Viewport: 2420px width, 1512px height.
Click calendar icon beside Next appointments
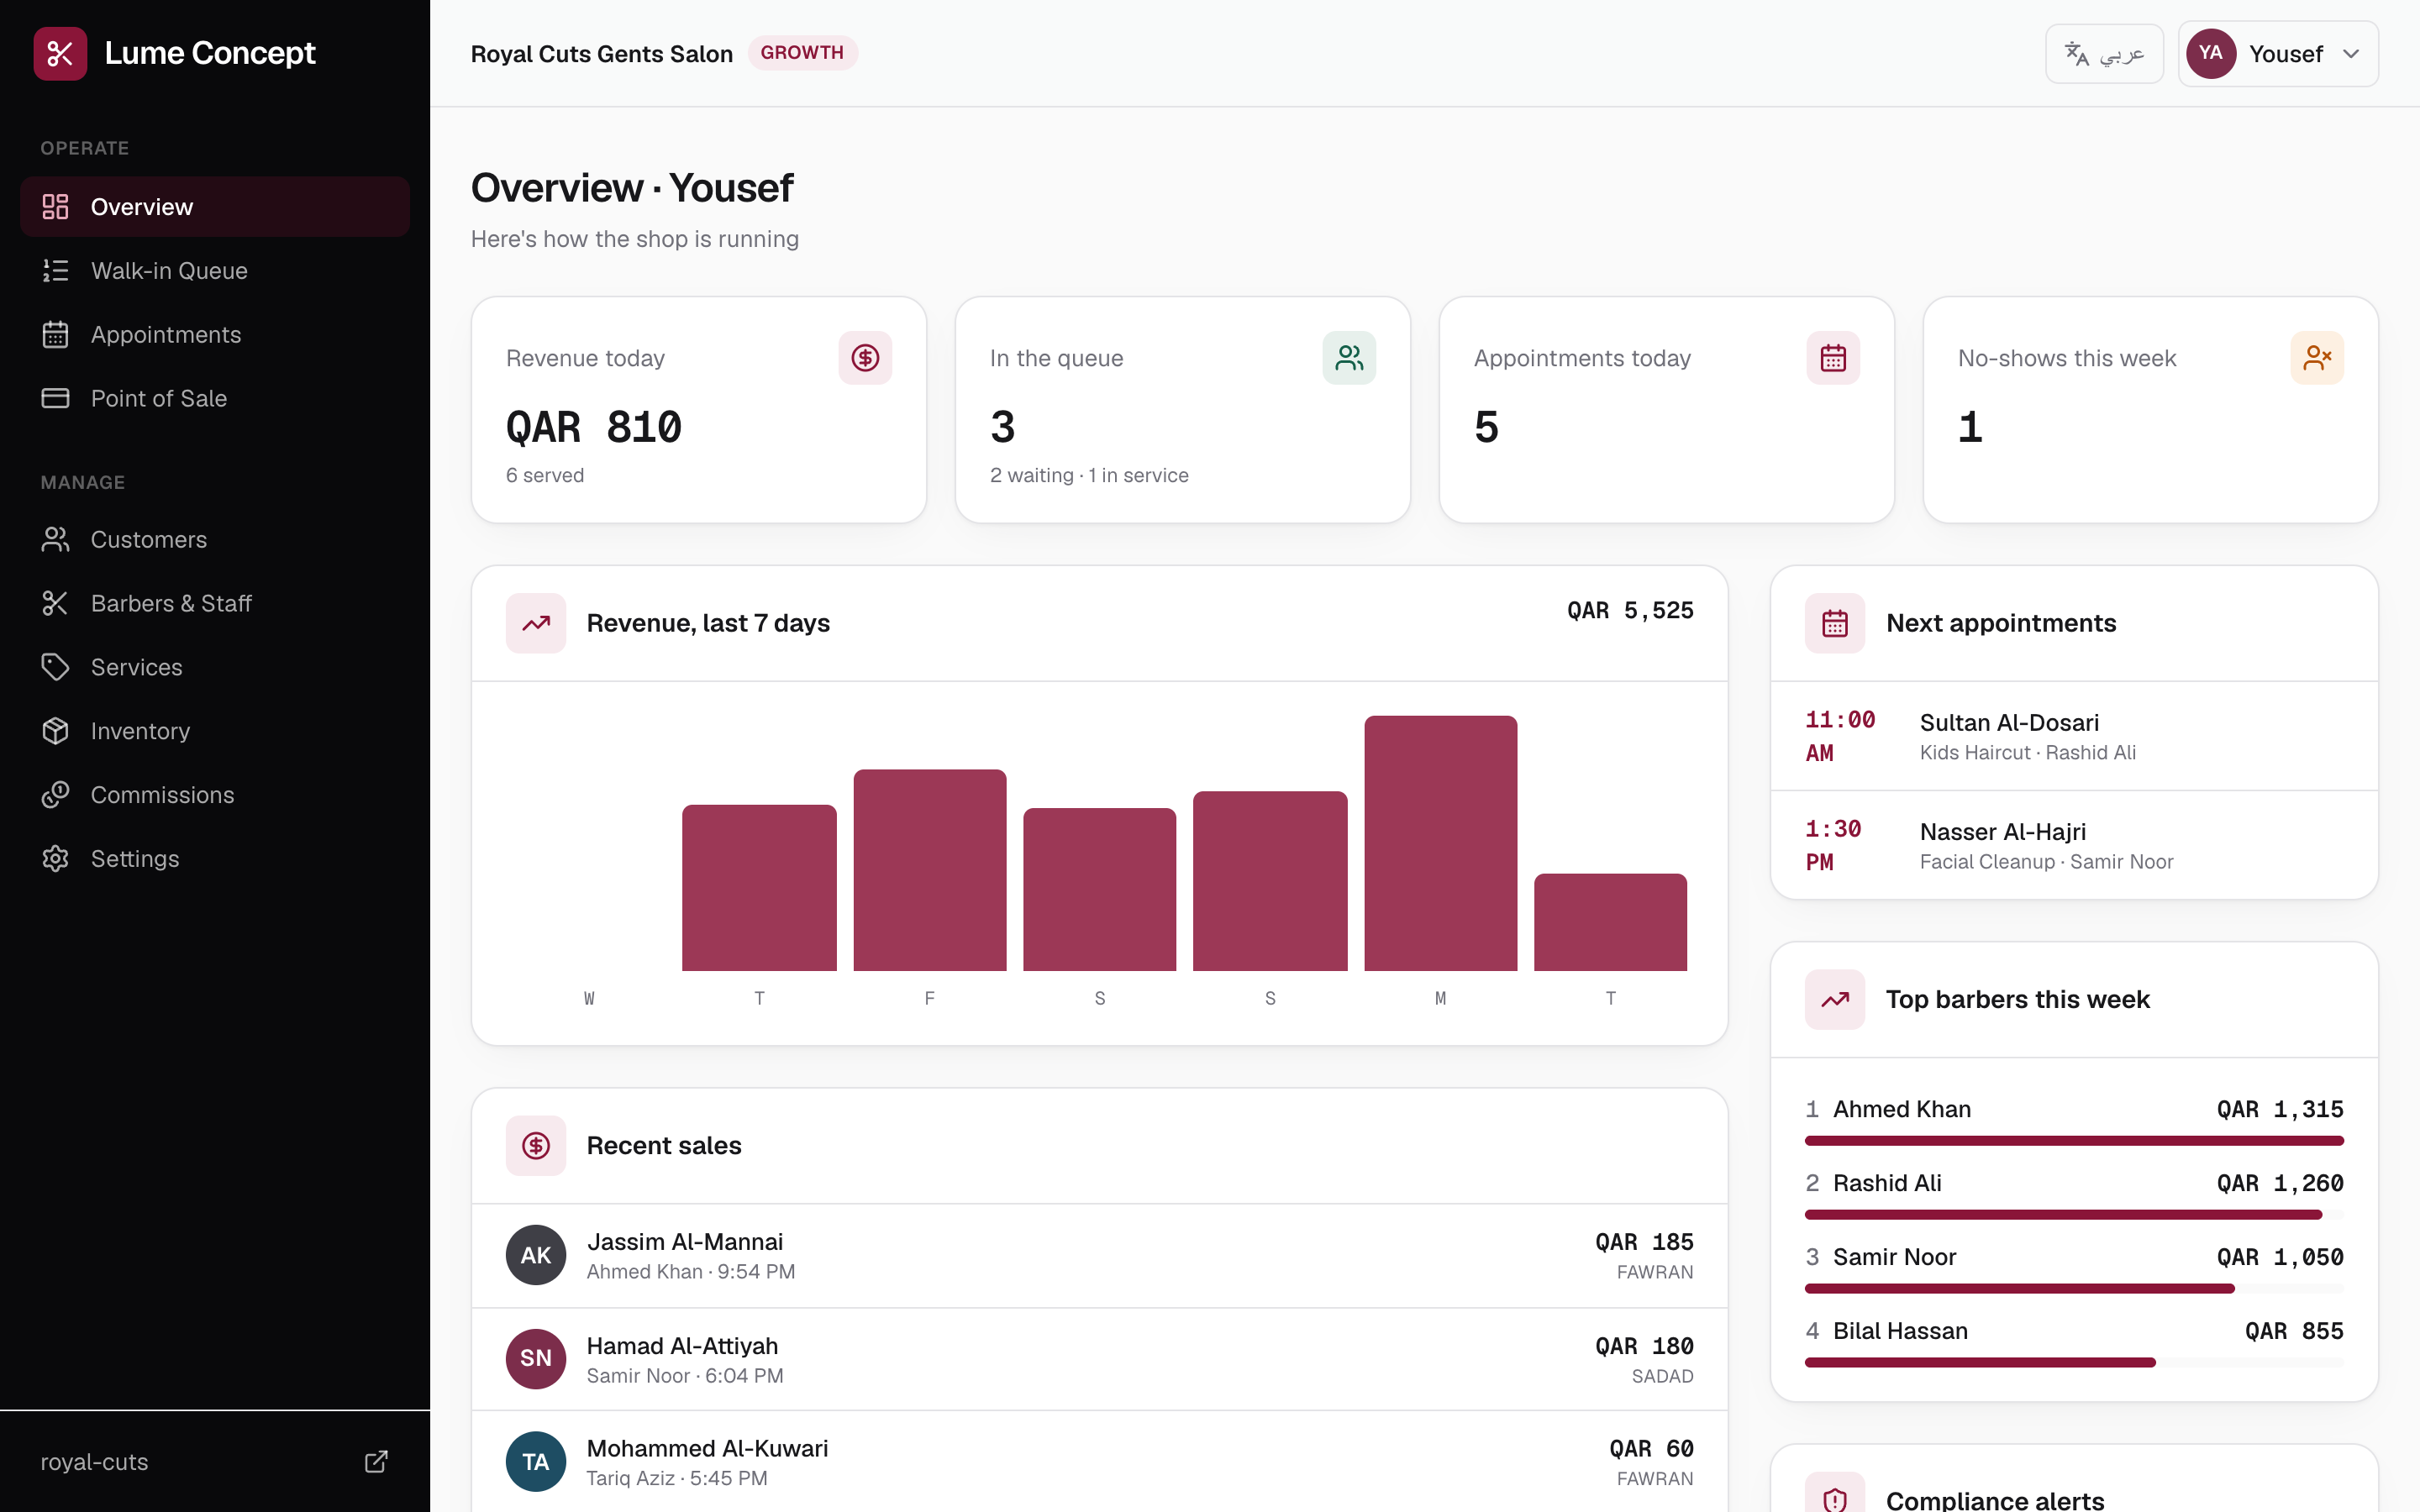tap(1835, 624)
